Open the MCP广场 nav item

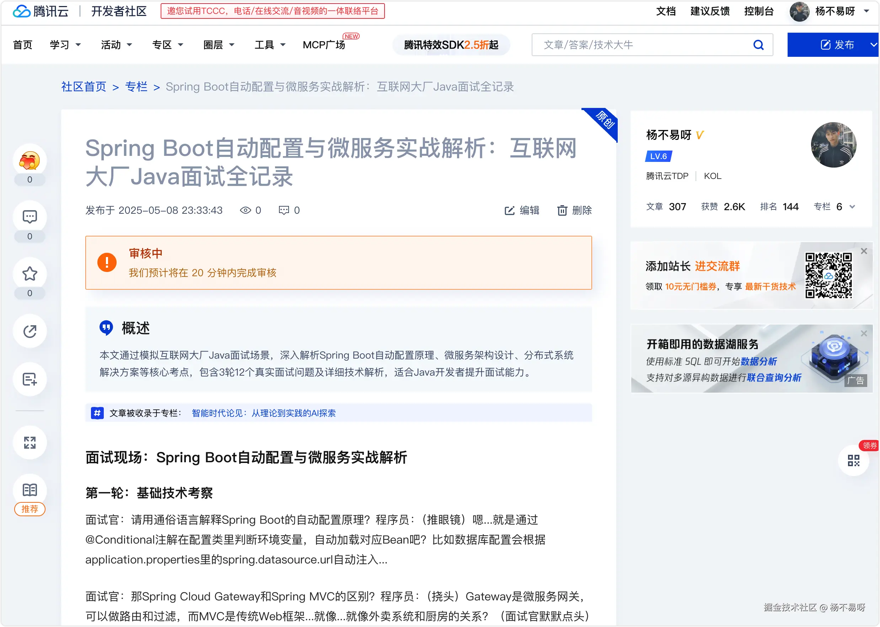tap(324, 45)
